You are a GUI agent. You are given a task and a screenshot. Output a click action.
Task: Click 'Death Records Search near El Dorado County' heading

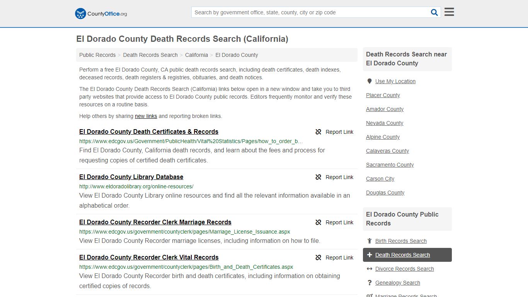[407, 59]
